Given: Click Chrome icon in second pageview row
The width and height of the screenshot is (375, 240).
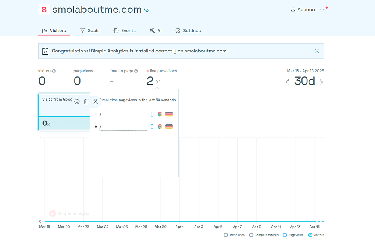Looking at the screenshot, I should point(160,127).
